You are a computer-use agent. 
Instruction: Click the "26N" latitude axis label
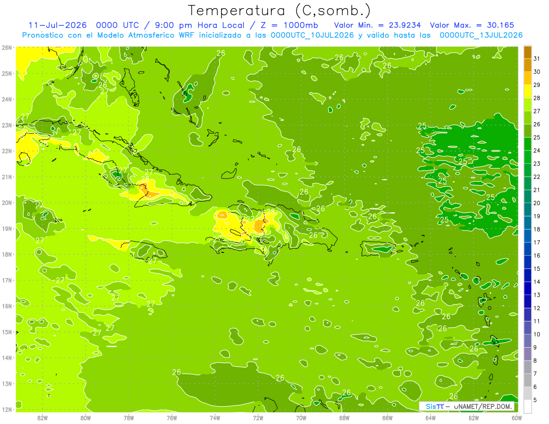pos(7,48)
